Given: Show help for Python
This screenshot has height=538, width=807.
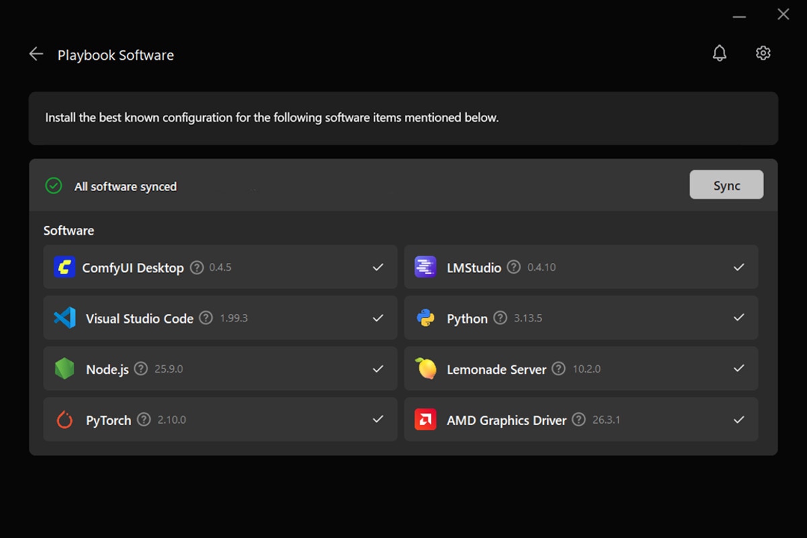Looking at the screenshot, I should pos(500,317).
